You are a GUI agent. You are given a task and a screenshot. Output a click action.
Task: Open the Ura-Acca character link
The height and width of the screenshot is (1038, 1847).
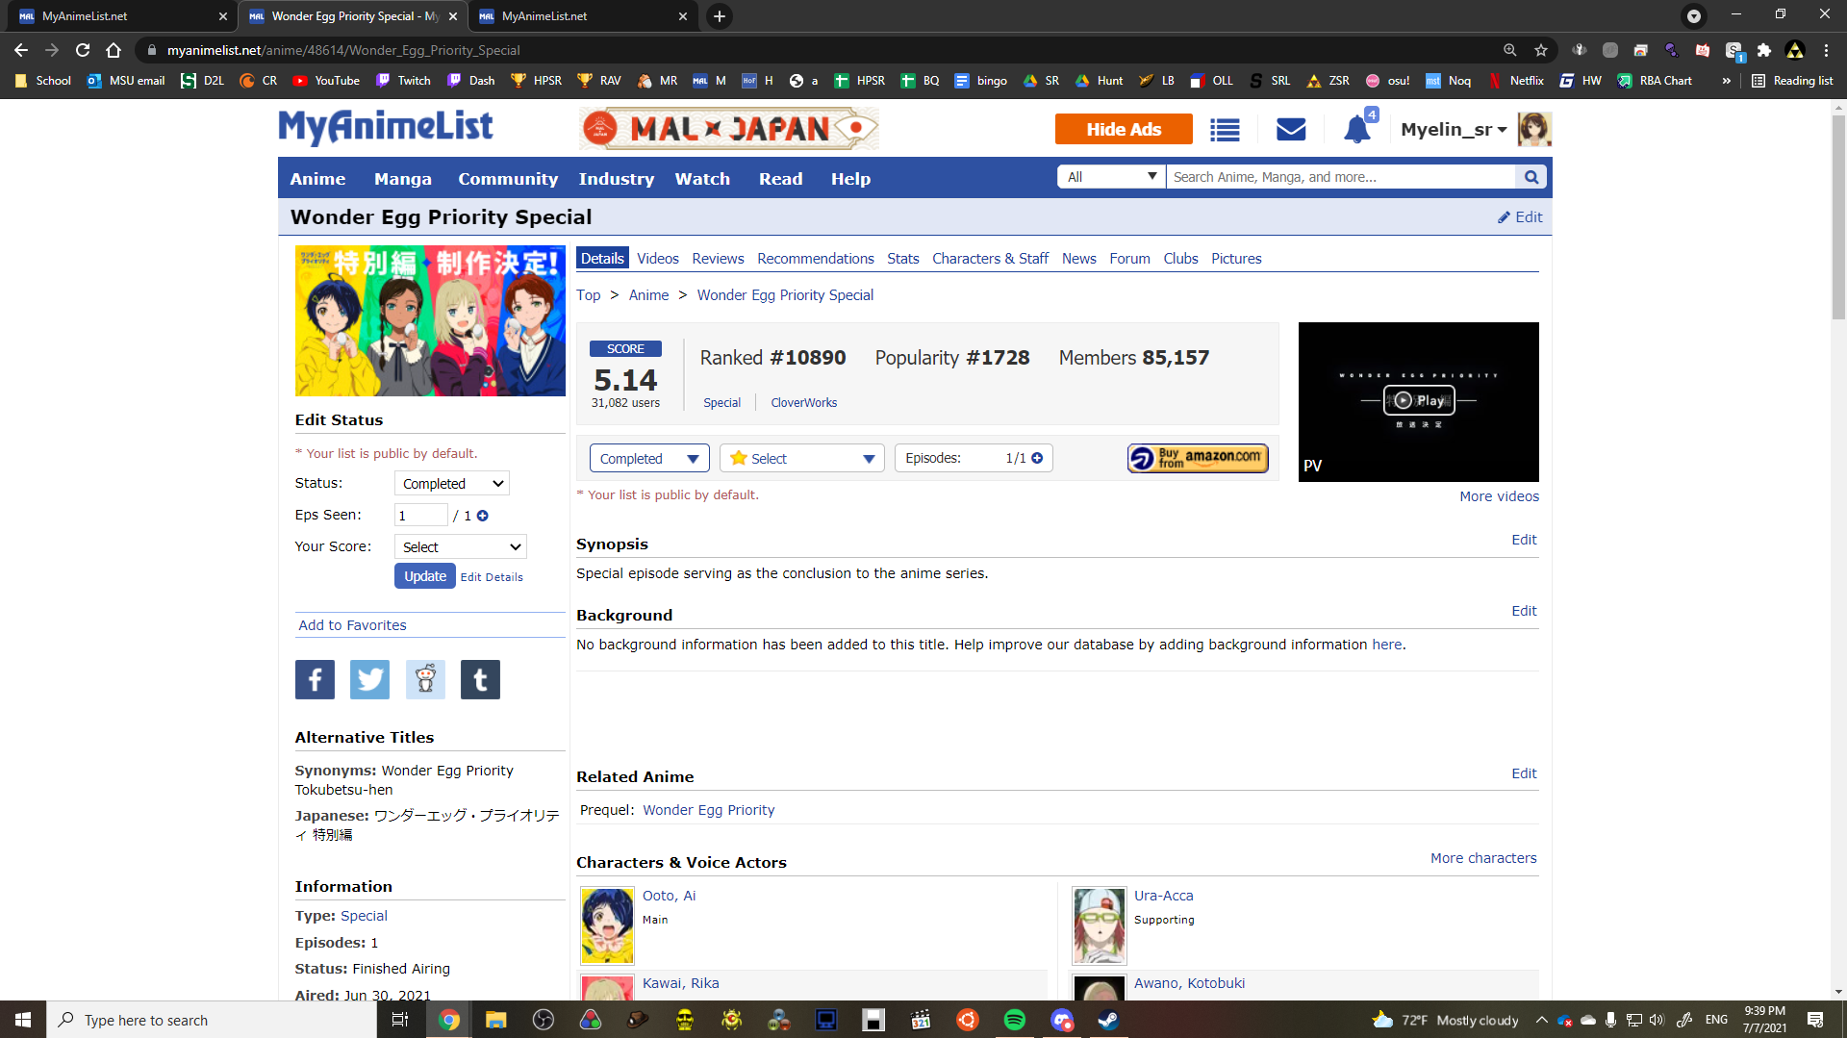click(x=1163, y=896)
